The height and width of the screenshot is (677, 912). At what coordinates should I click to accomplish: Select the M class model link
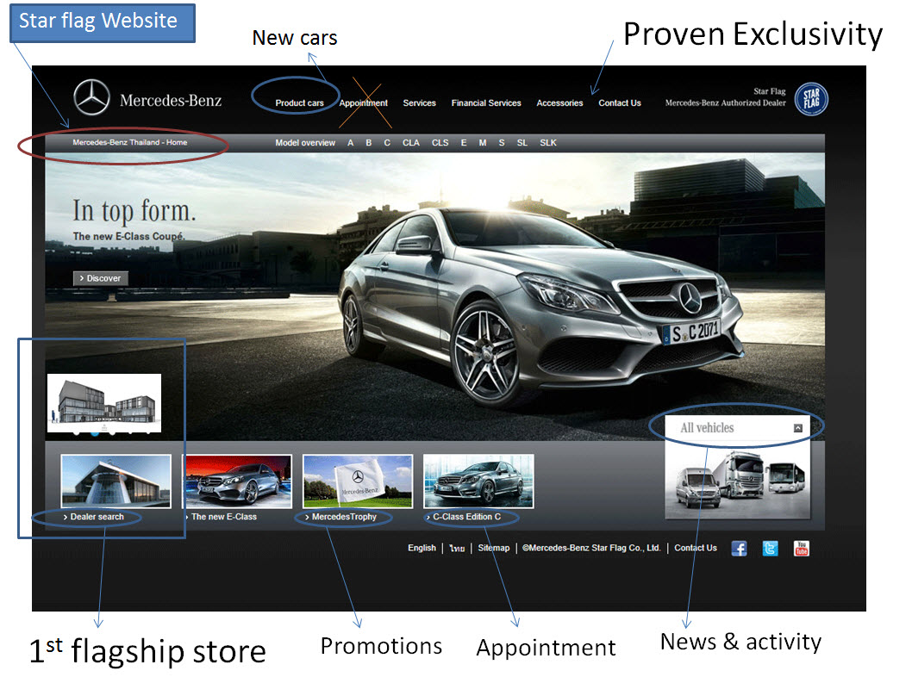(483, 142)
